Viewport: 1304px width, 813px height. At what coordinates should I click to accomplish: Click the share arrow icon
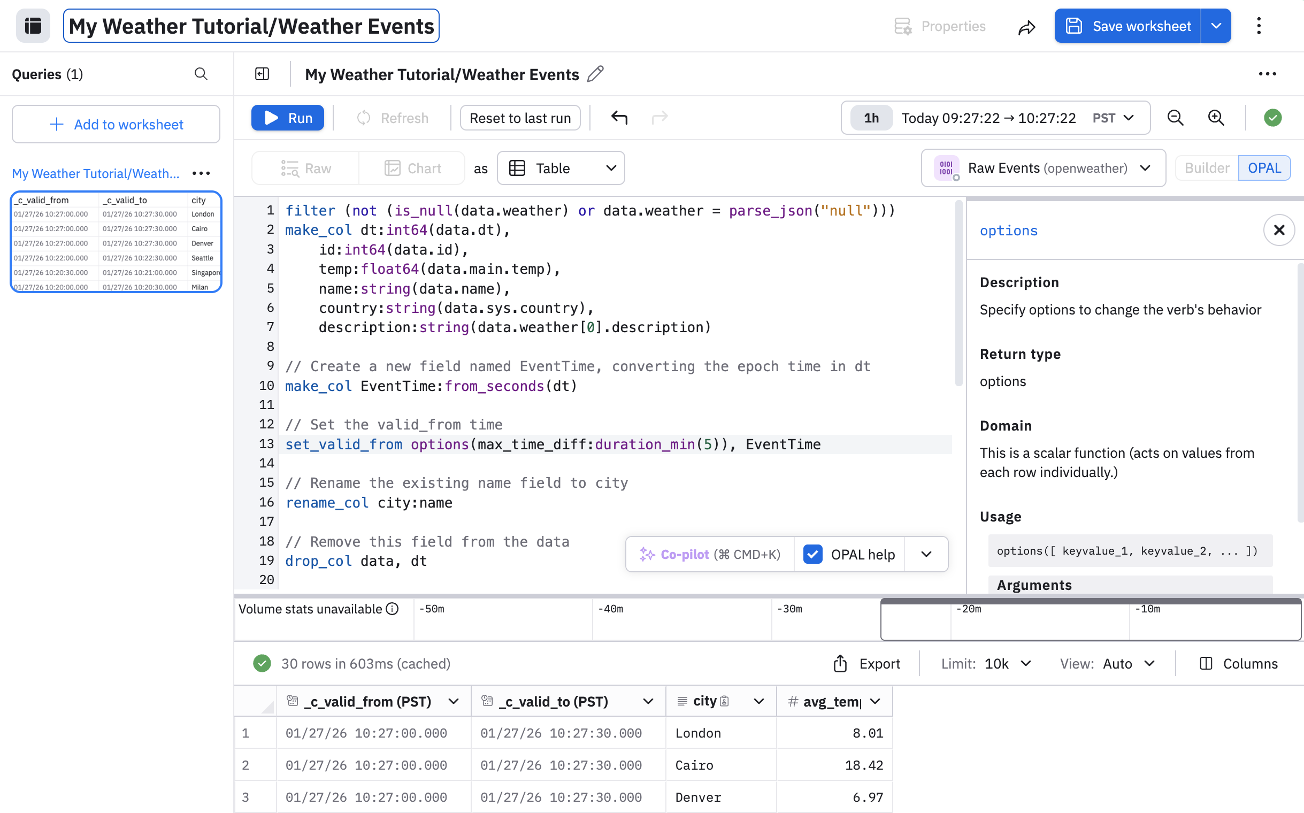1026,27
